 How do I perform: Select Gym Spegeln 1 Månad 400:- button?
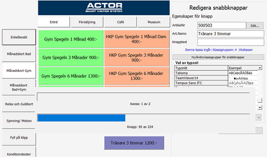tap(71, 39)
